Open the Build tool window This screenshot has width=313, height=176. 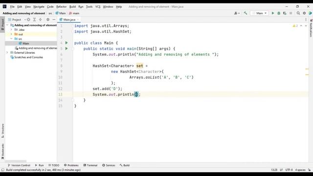[x=125, y=165]
